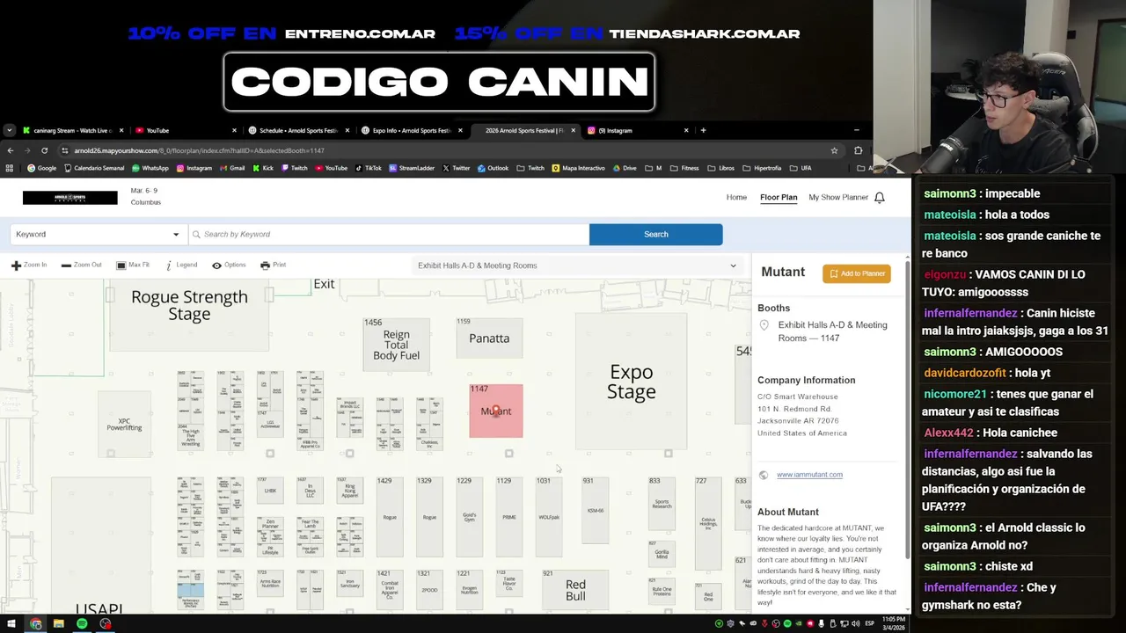Open the M bookmarks folder

[654, 168]
